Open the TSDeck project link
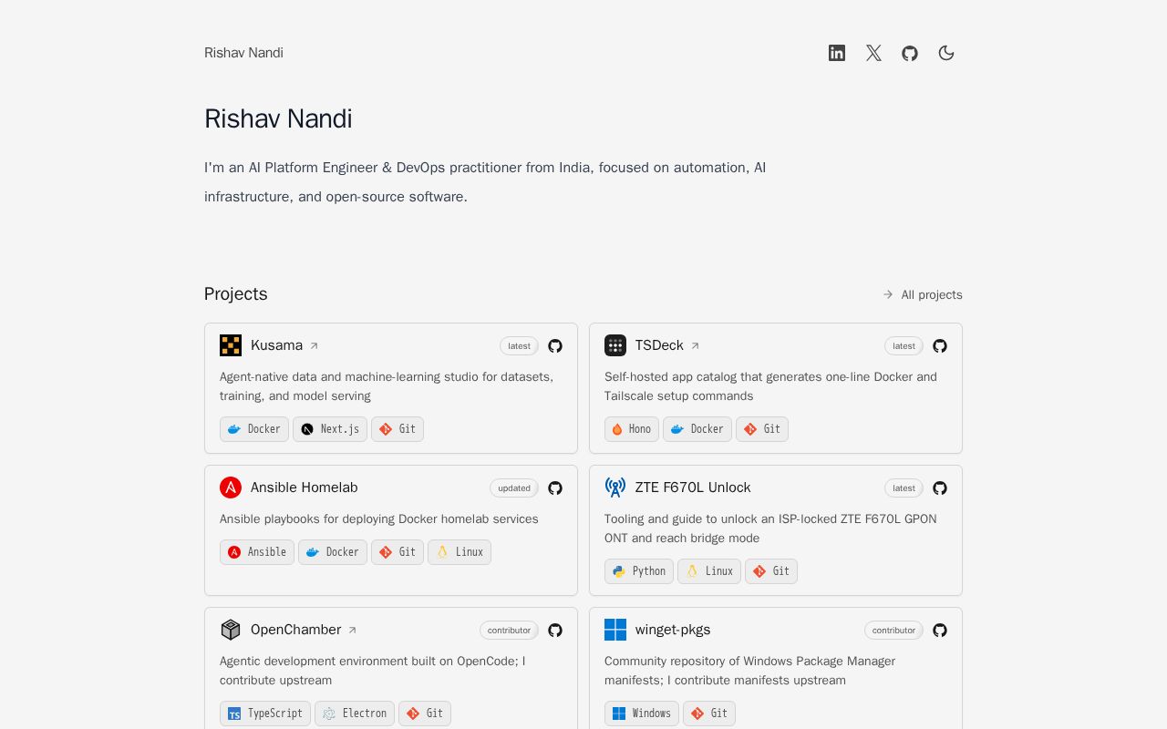This screenshot has height=729, width=1167. (667, 345)
